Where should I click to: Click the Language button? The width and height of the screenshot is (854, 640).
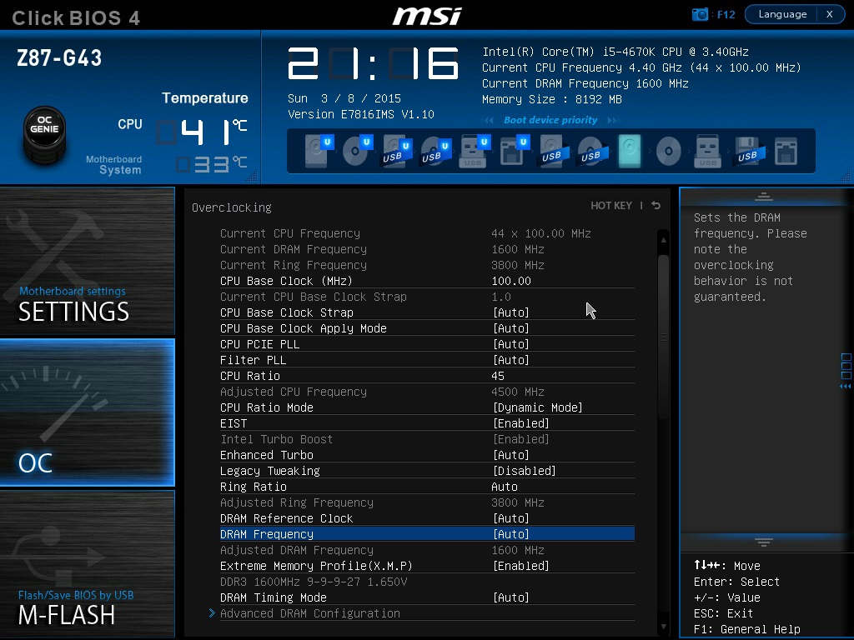tap(781, 14)
